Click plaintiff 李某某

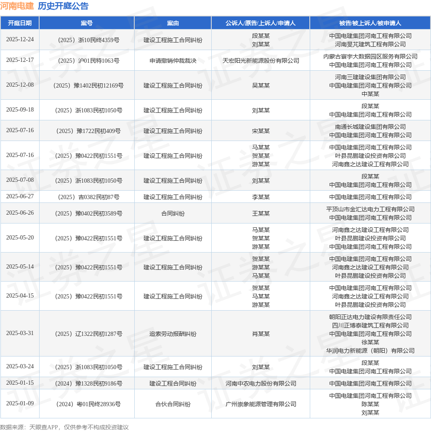pos(261,197)
